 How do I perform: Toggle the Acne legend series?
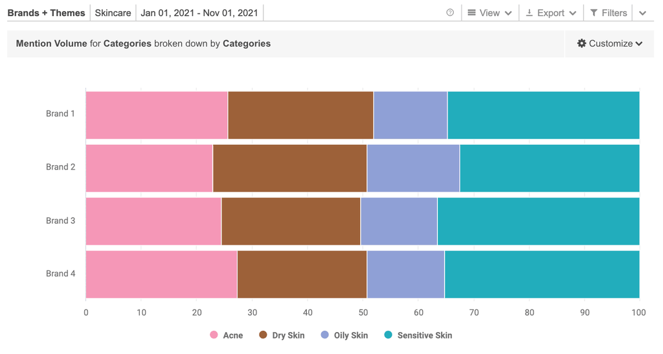coord(232,335)
